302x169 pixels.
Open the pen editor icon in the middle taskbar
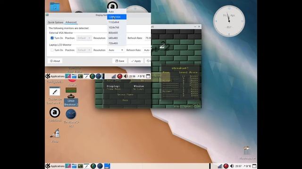[86, 76]
